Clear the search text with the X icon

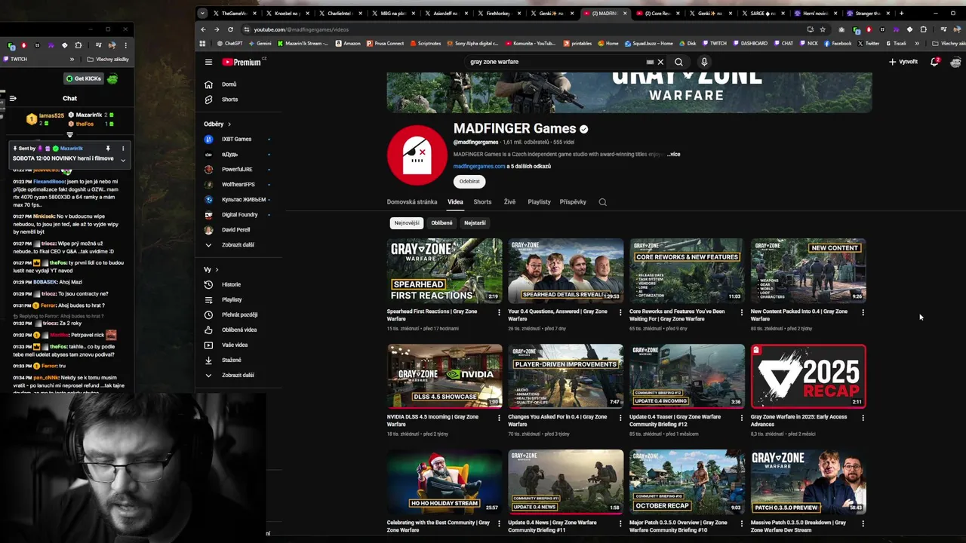(660, 62)
